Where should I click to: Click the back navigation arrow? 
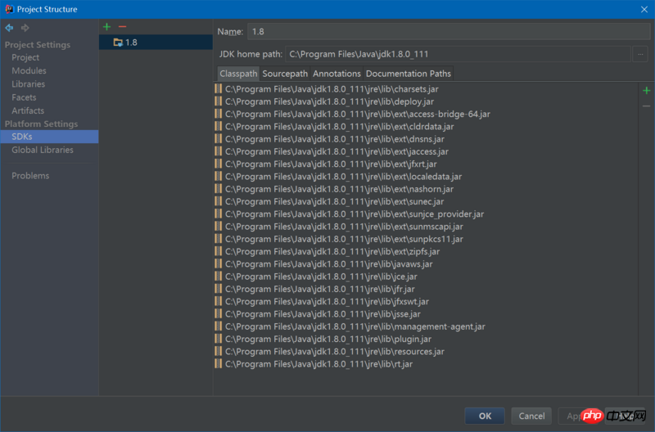(x=9, y=28)
